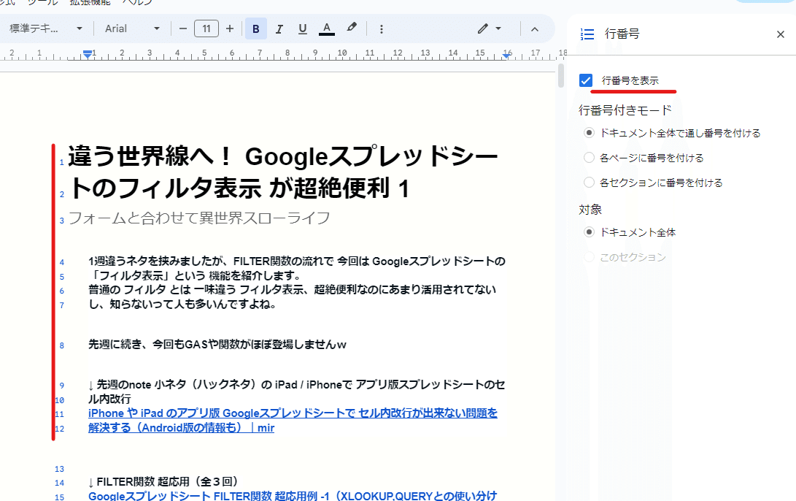This screenshot has height=501, width=796.
Task: Open the text color picker
Action: pyautogui.click(x=326, y=29)
